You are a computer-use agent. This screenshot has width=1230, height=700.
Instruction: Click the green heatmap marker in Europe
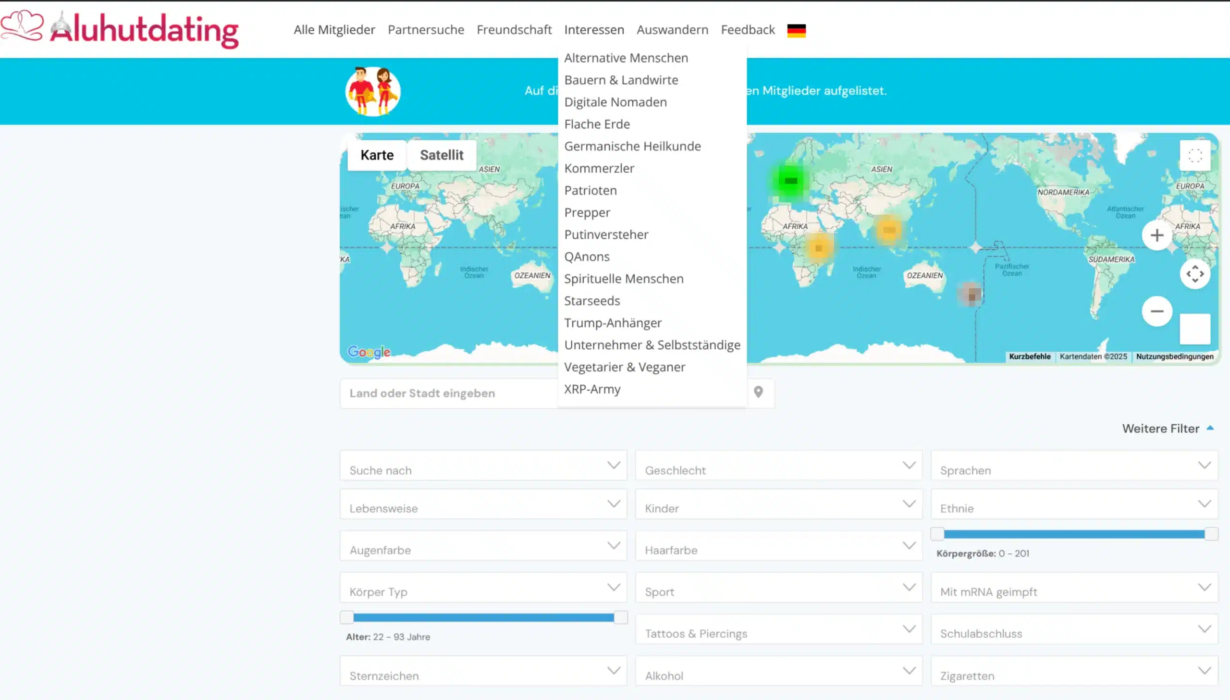tap(790, 181)
